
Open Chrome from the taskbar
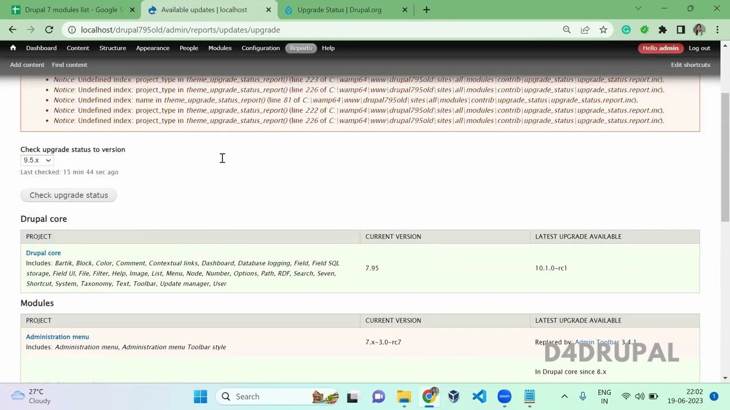point(429,396)
